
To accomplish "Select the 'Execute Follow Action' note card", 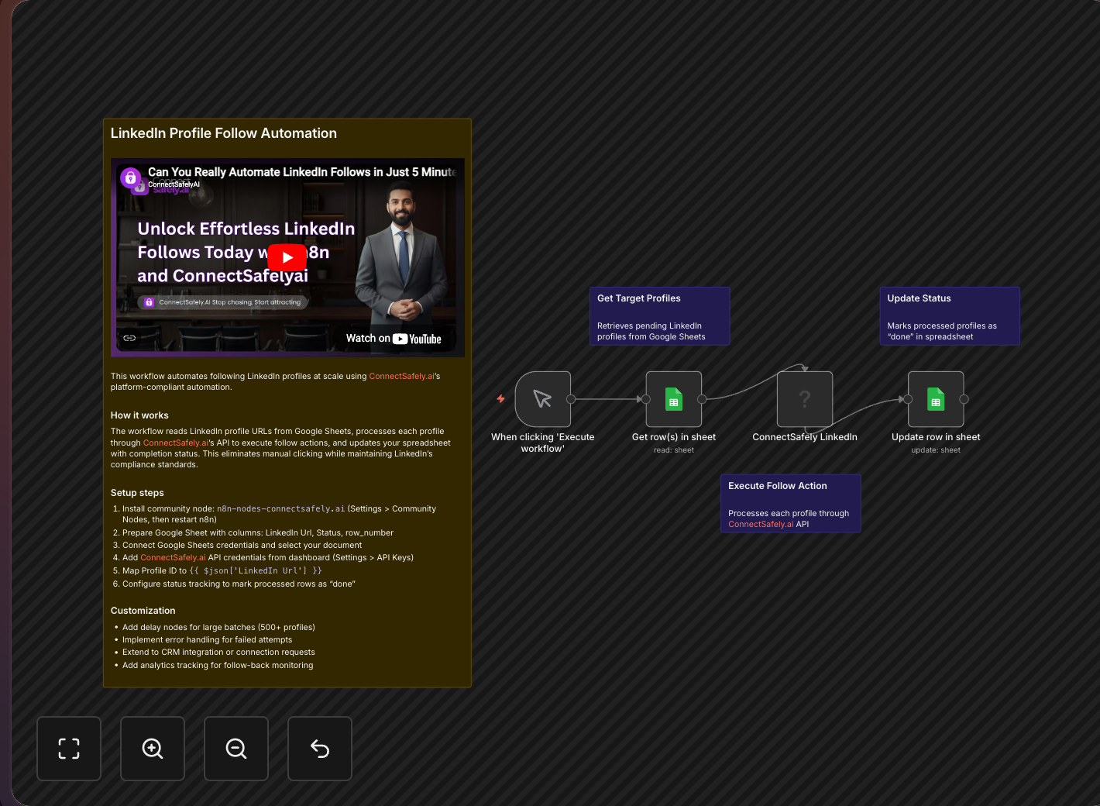I will 790,503.
